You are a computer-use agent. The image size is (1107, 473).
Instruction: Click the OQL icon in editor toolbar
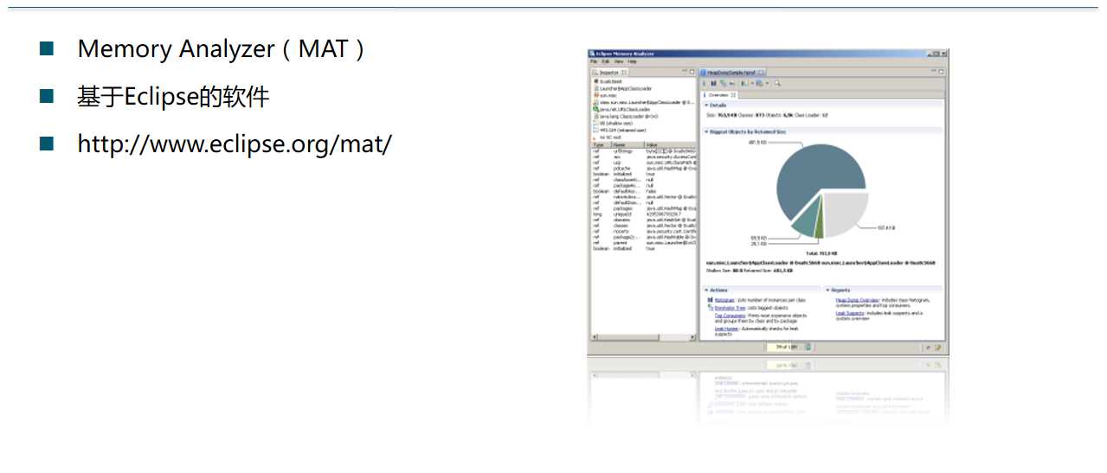732,83
